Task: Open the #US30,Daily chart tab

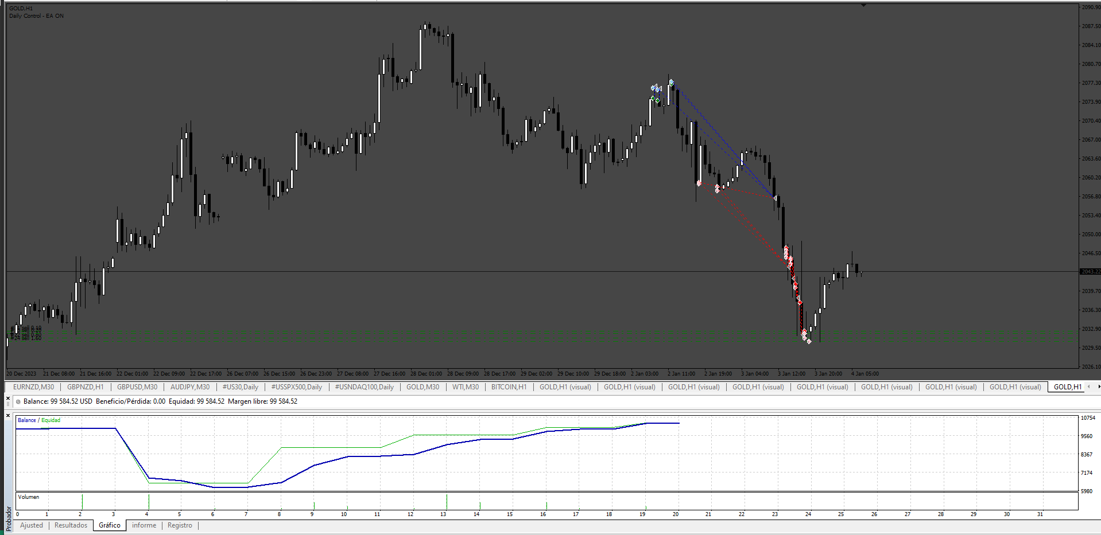Action: (x=241, y=387)
